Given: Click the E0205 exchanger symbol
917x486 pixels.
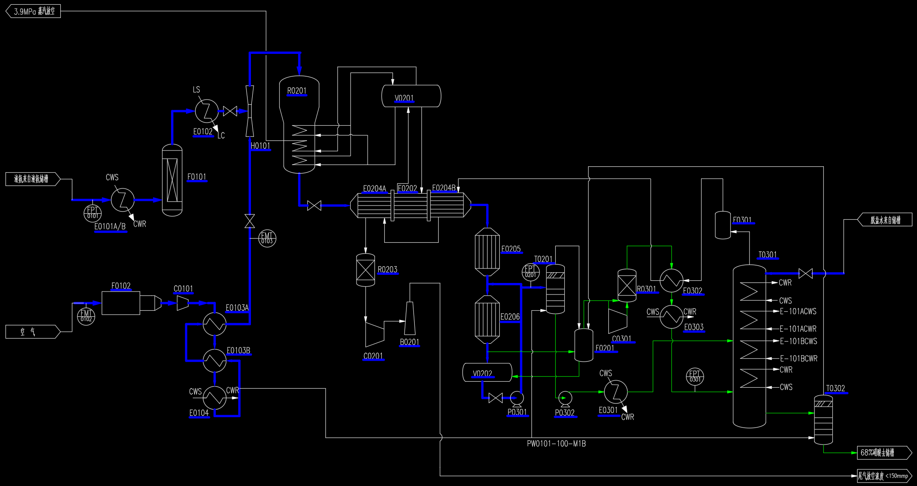Looking at the screenshot, I should (x=487, y=252).
